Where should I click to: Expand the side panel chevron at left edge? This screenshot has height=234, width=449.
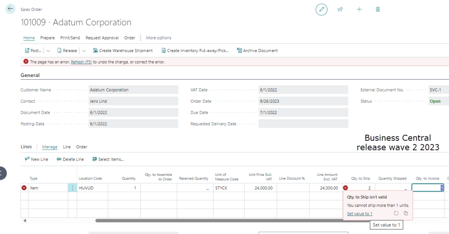2,173
